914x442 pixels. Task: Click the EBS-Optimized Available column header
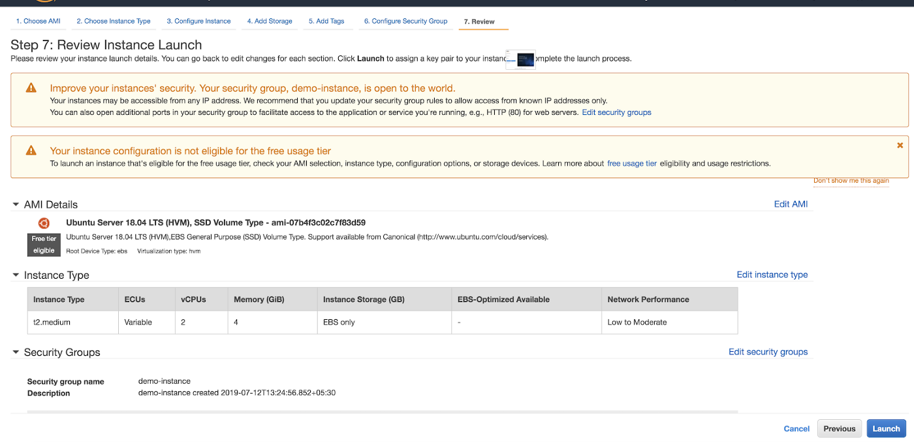coord(527,299)
